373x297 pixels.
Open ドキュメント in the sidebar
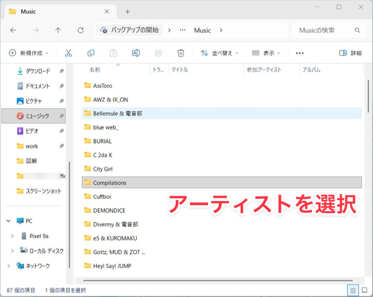tap(38, 86)
